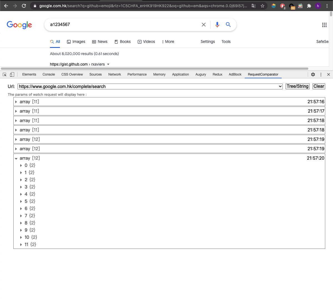Click the browser address bar

[x=143, y=6]
